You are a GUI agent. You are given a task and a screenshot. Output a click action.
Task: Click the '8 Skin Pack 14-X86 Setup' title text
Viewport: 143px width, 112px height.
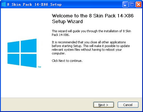point(34,5)
